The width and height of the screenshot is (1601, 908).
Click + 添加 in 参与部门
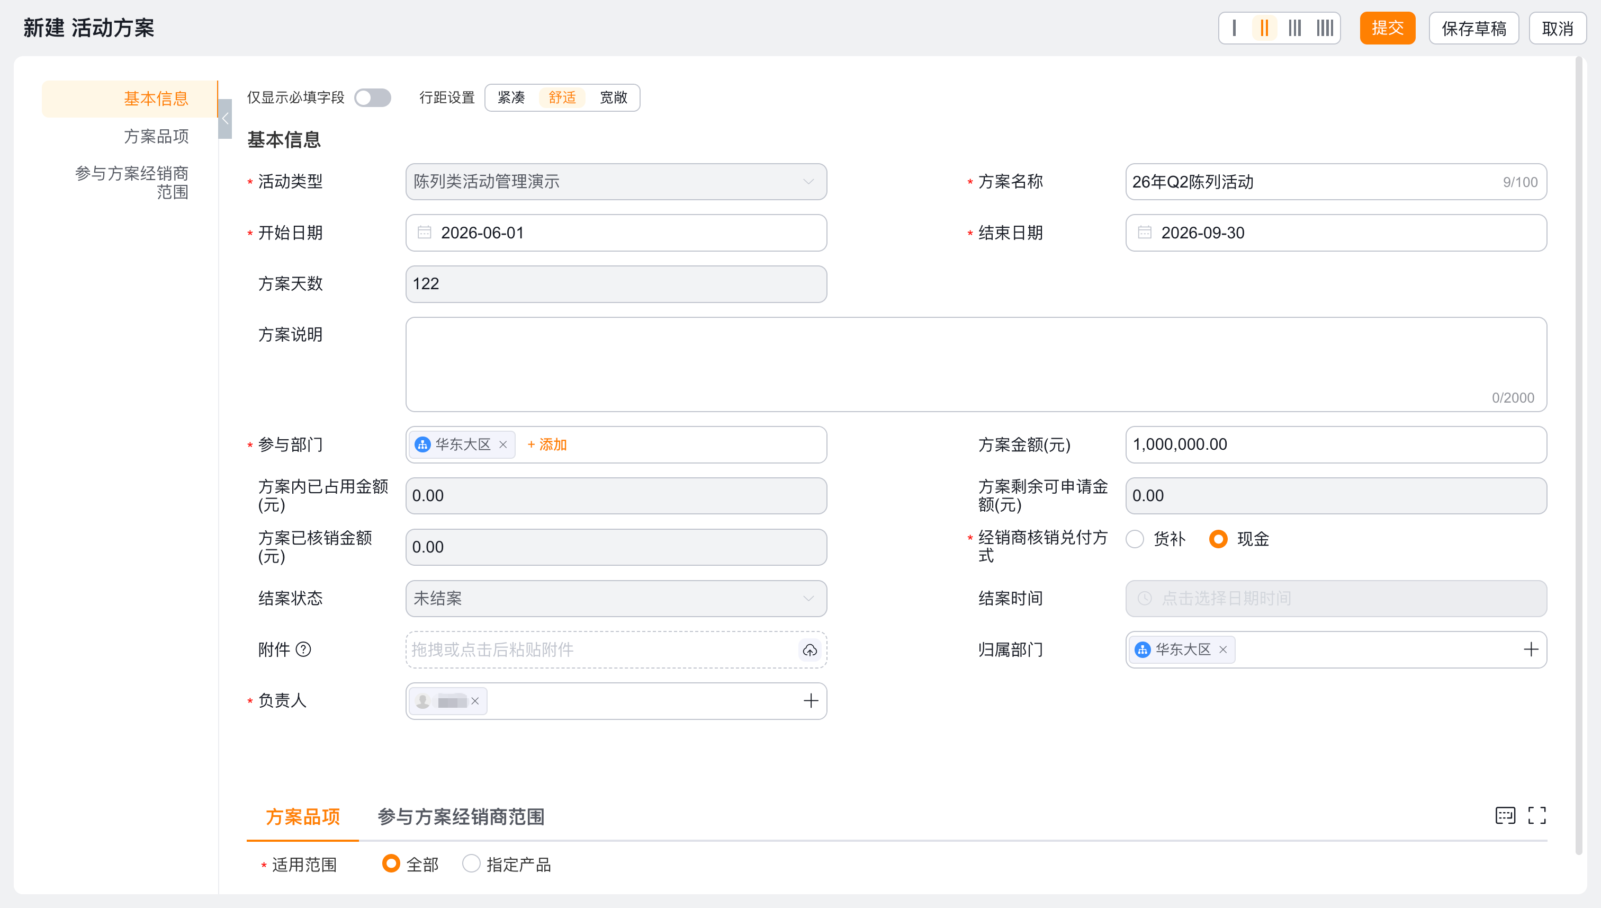pos(547,444)
